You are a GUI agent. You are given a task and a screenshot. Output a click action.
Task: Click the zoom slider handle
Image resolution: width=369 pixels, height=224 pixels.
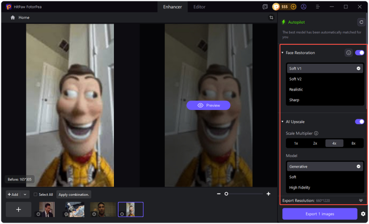(x=226, y=194)
